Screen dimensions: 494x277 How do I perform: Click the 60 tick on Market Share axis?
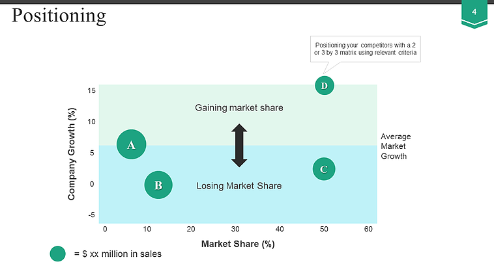[368, 229]
